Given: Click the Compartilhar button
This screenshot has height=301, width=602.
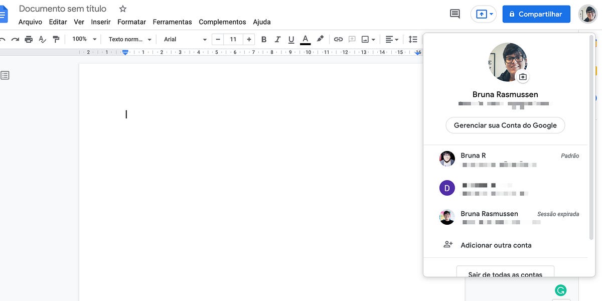Looking at the screenshot, I should click(x=536, y=14).
